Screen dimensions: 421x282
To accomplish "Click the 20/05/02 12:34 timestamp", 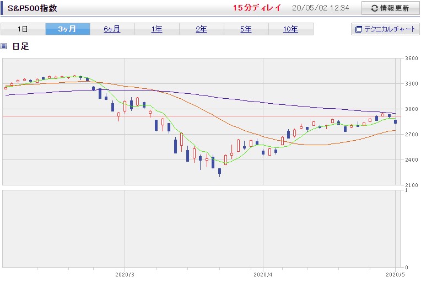I will pyautogui.click(x=321, y=8).
